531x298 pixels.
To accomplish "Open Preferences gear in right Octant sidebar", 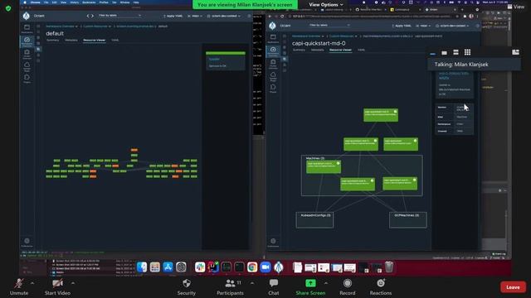I will pos(273,243).
